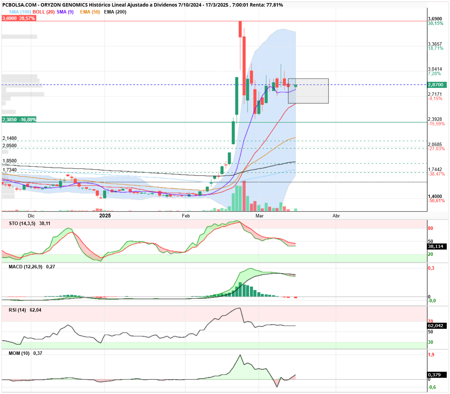The image size is (450, 394).
Task: Click the Mar label on time axis
Action: click(x=259, y=216)
